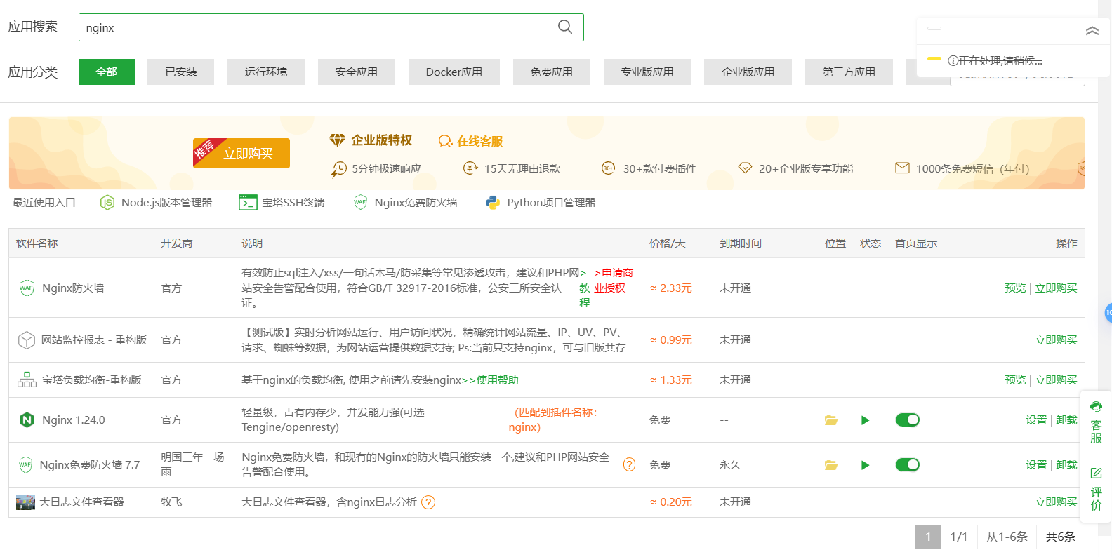Toggle homepage display for Nginx 1.24.0
Screen dimensions: 1112x557
(907, 420)
